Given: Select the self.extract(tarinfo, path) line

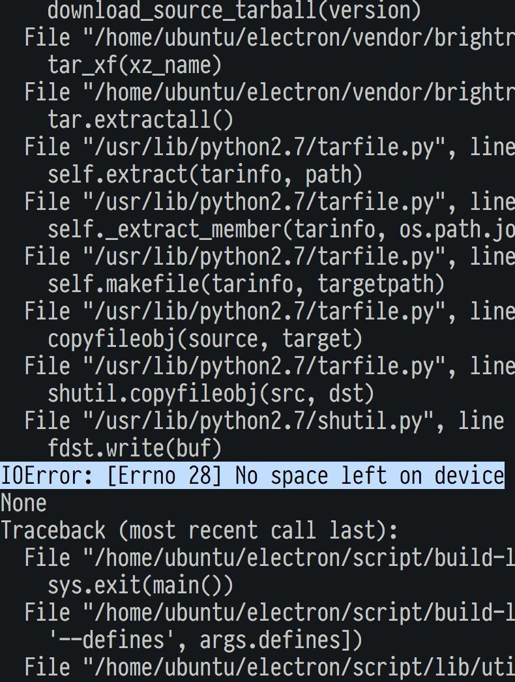Looking at the screenshot, I should coord(205,175).
